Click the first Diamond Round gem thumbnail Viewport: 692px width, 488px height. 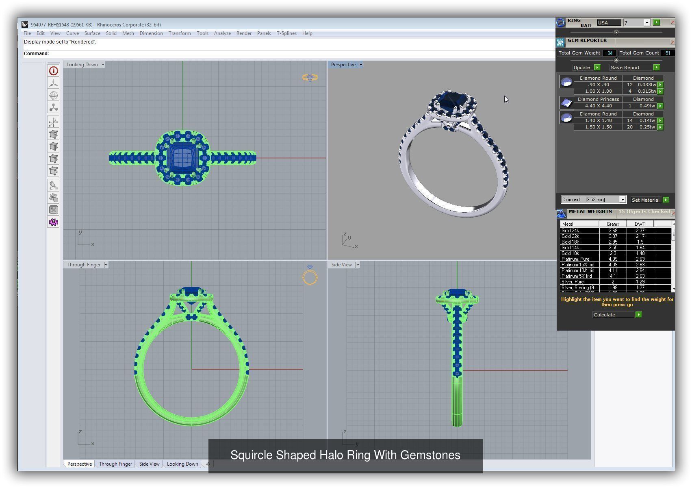click(x=566, y=82)
